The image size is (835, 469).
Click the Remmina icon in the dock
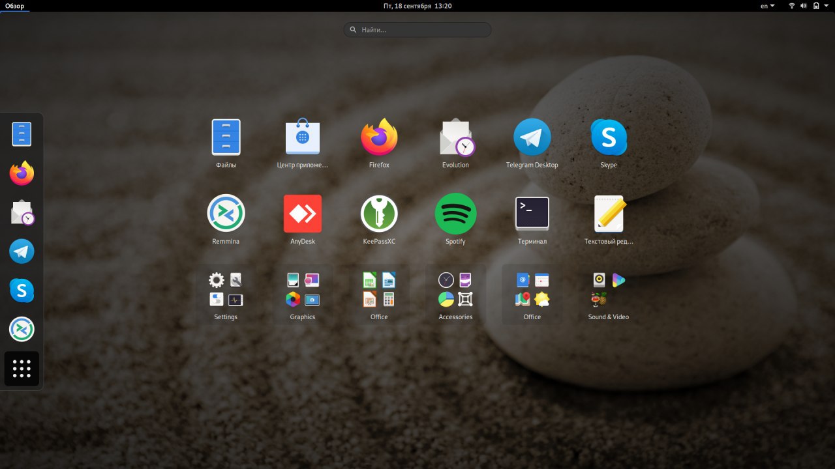click(22, 330)
